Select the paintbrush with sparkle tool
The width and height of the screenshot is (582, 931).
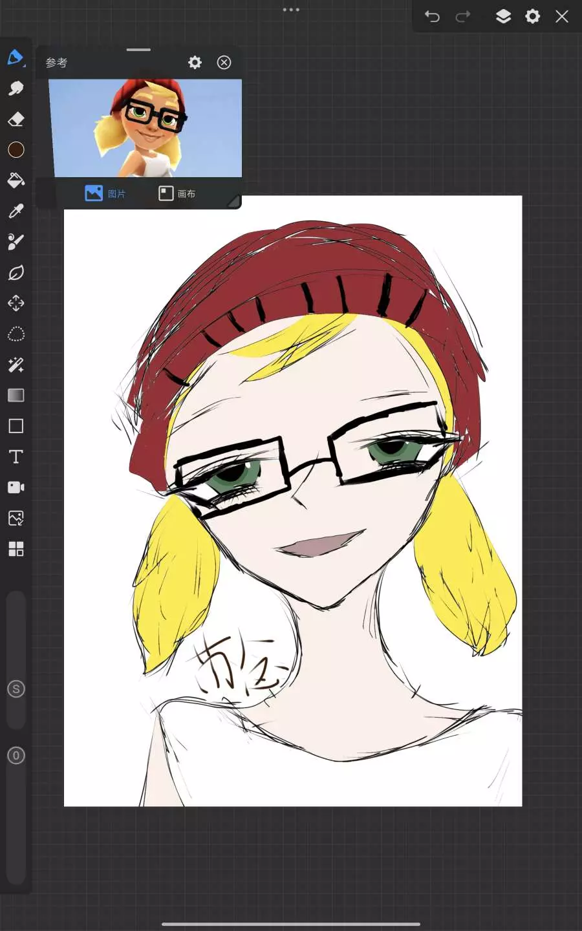coord(16,242)
